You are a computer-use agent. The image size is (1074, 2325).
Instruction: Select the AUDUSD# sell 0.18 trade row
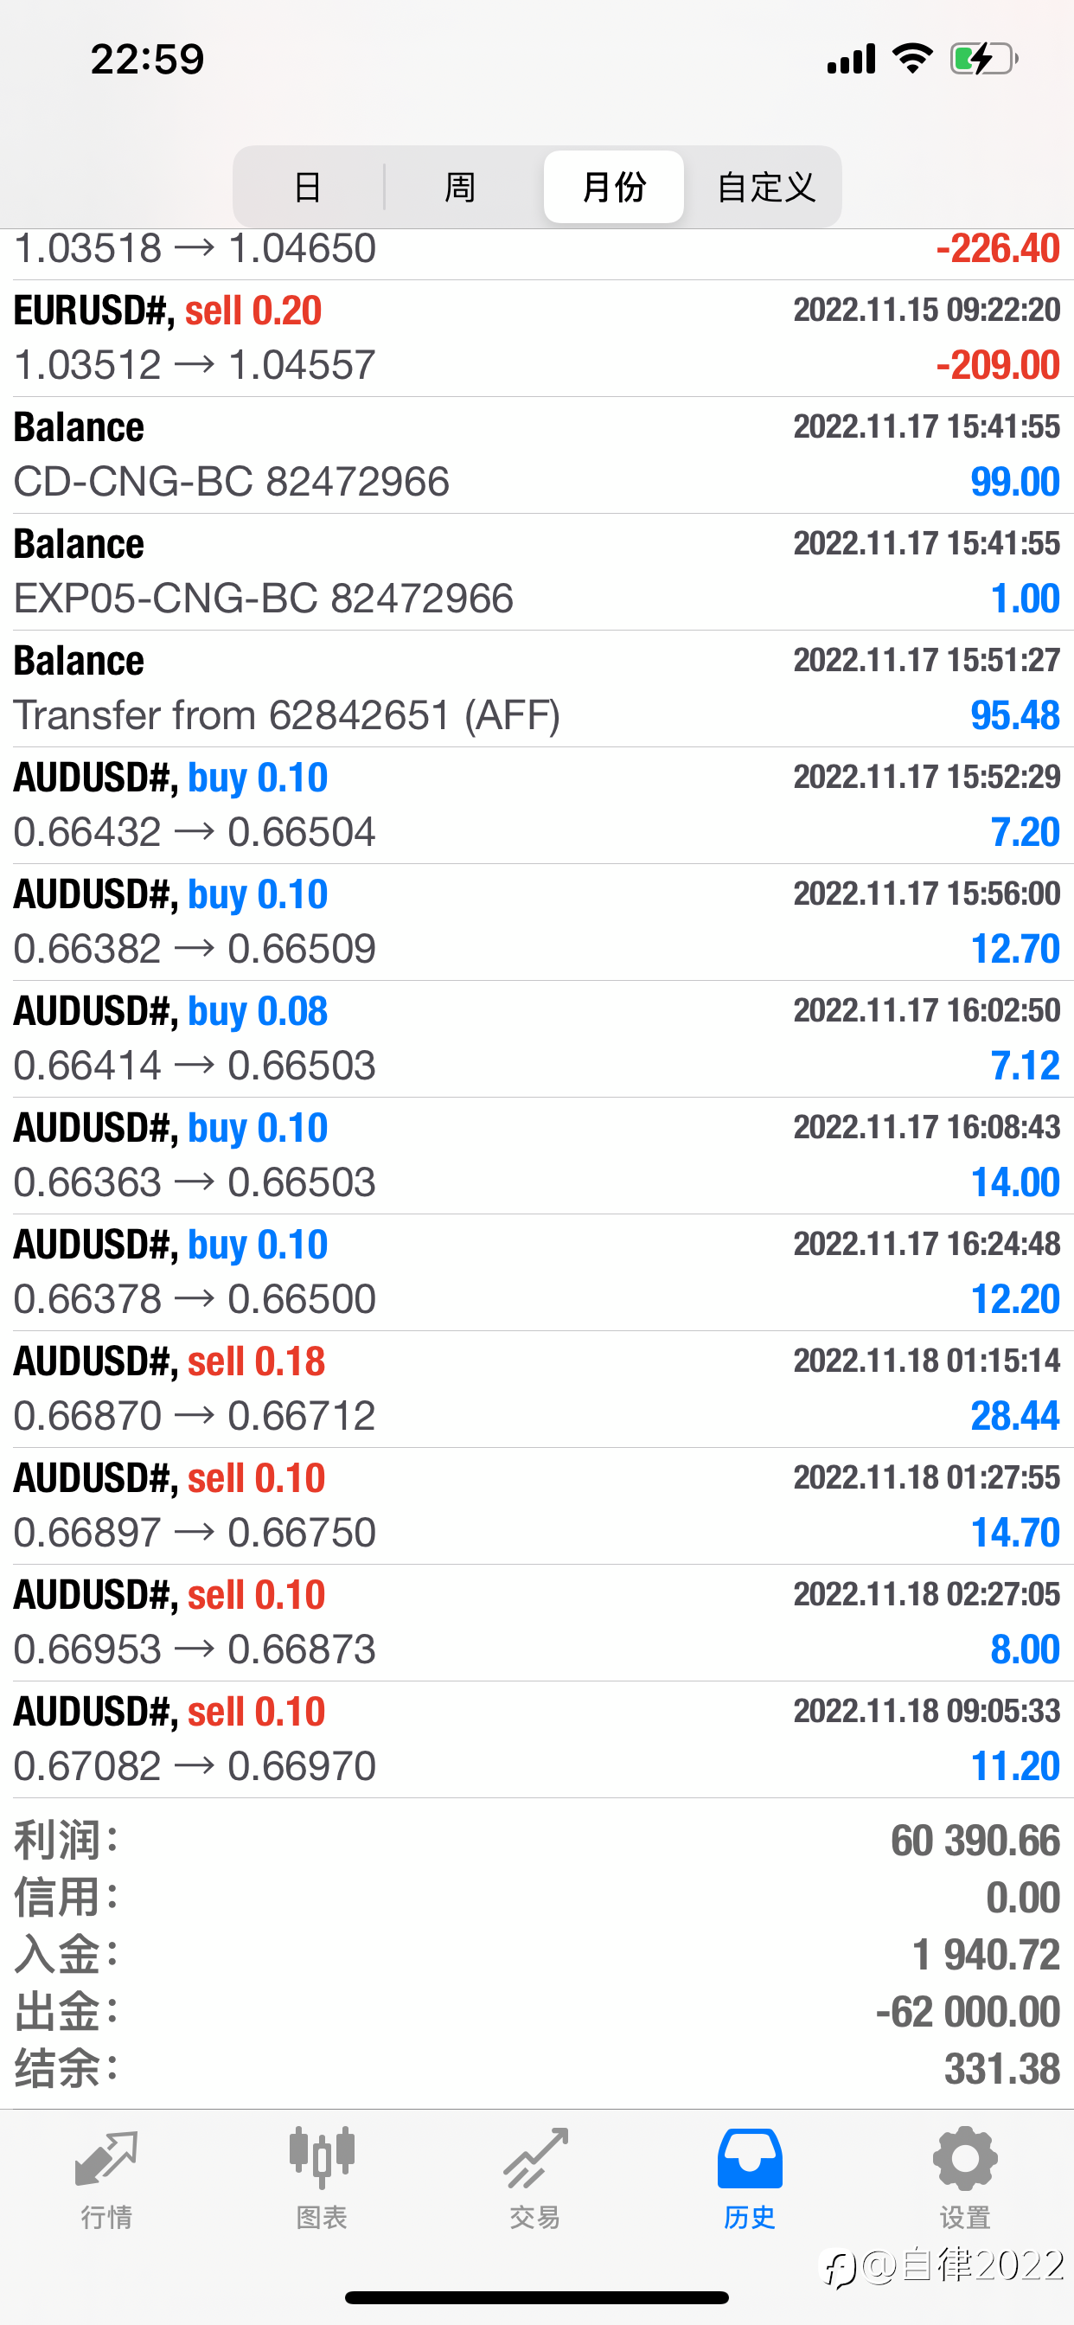point(536,1389)
